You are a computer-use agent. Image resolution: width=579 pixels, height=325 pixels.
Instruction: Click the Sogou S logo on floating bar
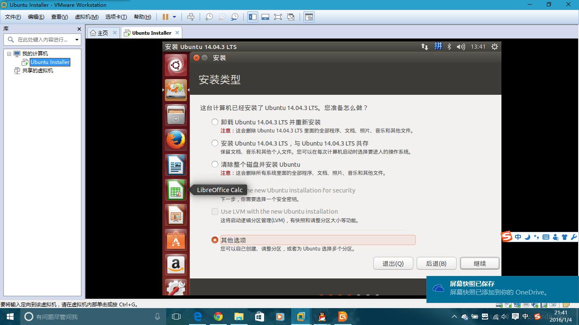pos(507,237)
